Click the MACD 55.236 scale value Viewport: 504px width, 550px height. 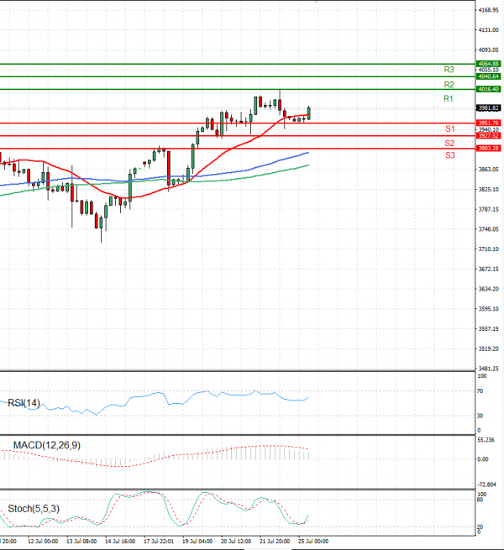click(x=486, y=440)
